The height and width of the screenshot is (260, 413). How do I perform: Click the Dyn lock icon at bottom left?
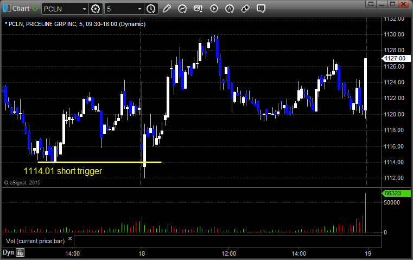point(20,252)
